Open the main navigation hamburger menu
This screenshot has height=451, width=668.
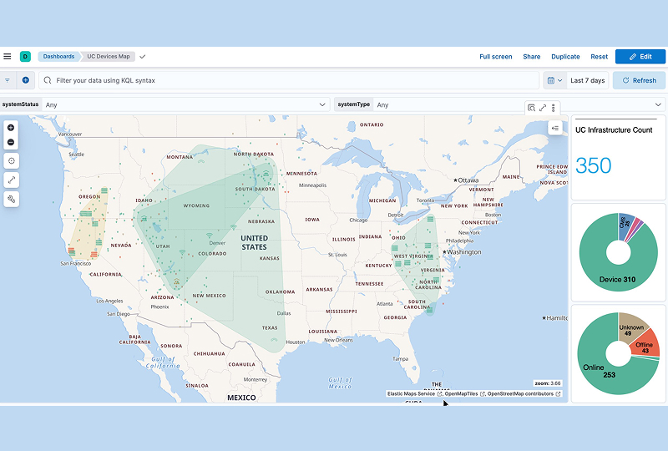8,57
